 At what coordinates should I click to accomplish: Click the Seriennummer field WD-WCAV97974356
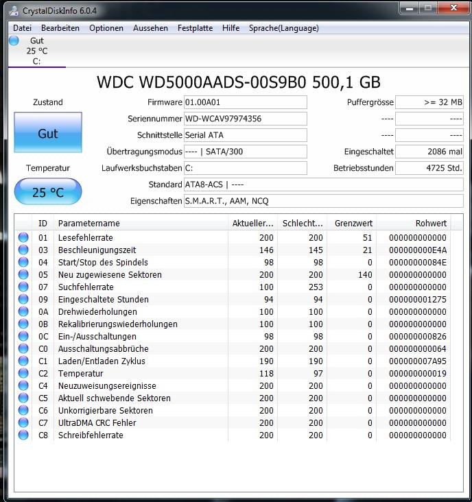click(246, 119)
